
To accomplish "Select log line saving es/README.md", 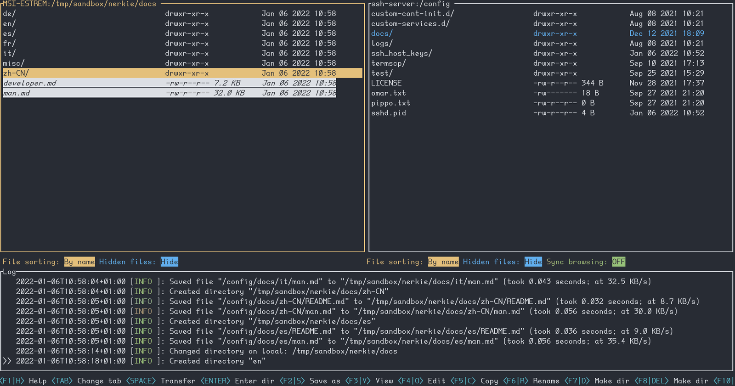I will pyautogui.click(x=345, y=331).
